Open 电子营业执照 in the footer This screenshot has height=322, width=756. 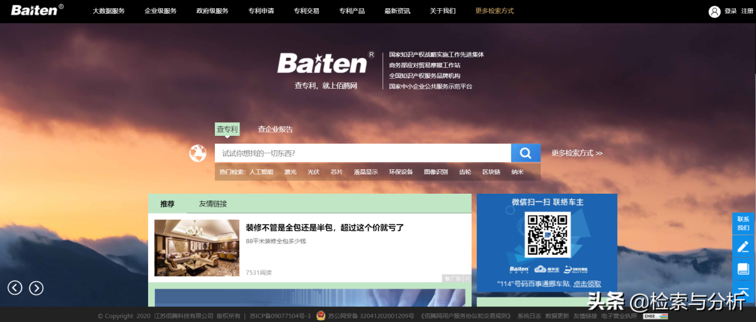(619, 316)
